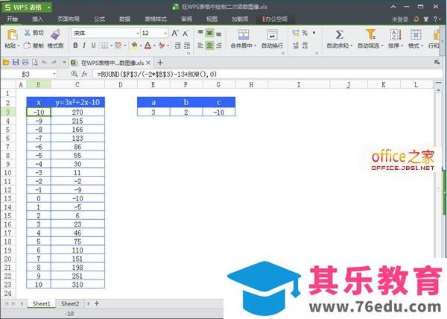The height and width of the screenshot is (319, 447).
Task: Click the Merge and Center icon
Action: coord(244,34)
